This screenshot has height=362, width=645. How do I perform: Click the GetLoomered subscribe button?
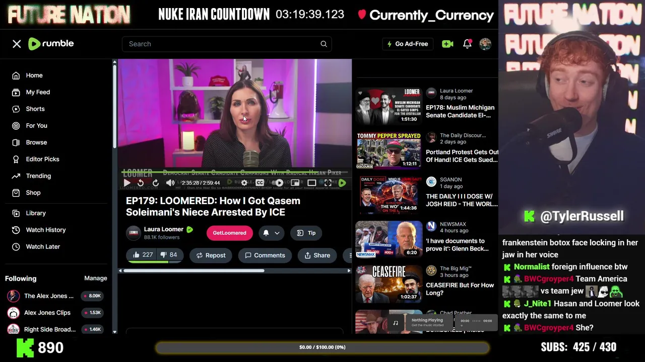tap(229, 233)
